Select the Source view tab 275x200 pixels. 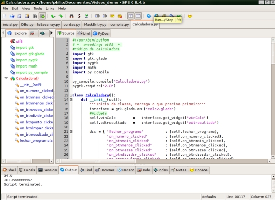click(66, 33)
